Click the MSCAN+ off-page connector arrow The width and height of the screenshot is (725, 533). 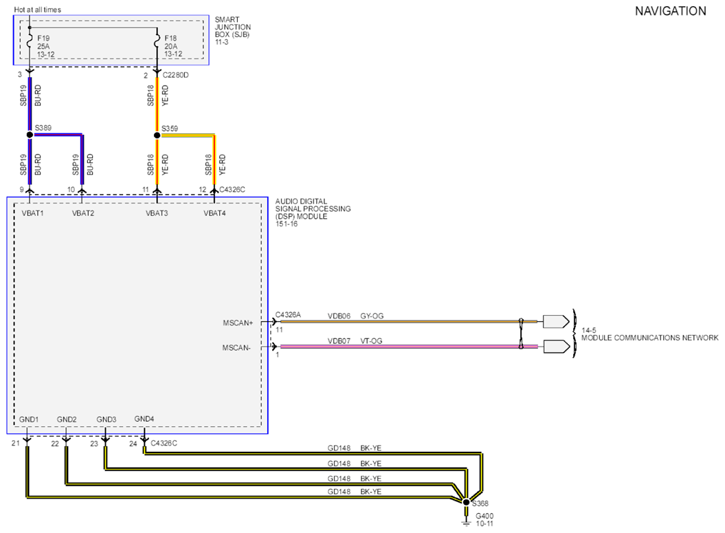point(556,321)
